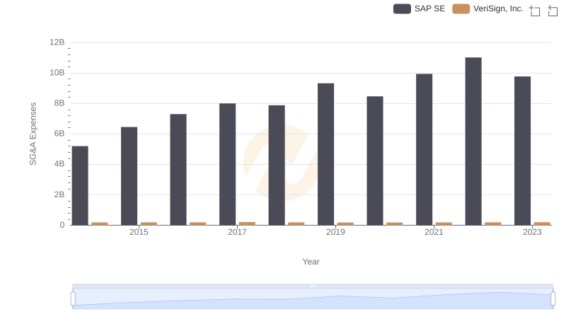Grab the left handle of the zoom slider
Viewport: 566px width, 326px height.
[x=73, y=299]
